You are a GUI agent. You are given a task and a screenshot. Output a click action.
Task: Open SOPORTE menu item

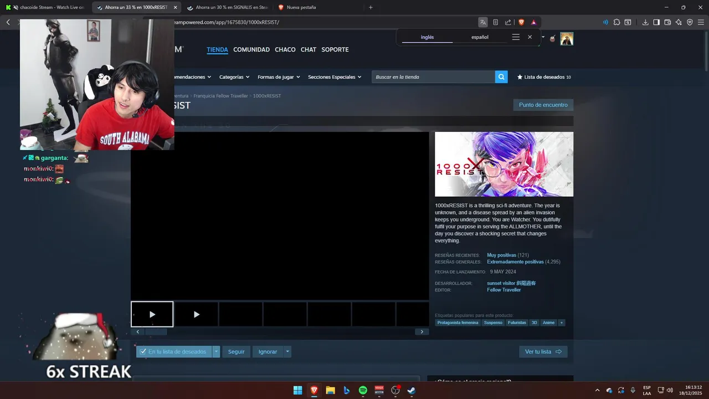335,49
